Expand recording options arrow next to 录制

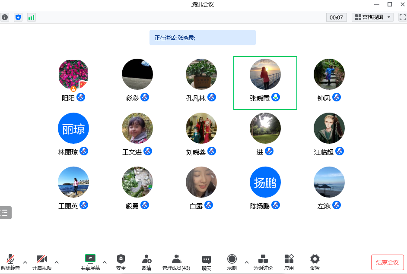pos(247,262)
